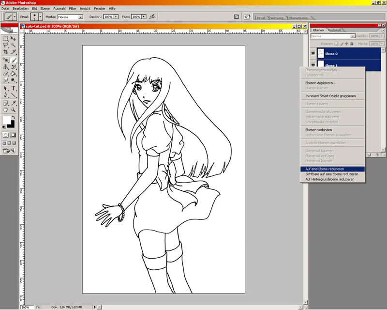Open the Ebene menu in menu bar
This screenshot has width=387, height=310.
coord(45,8)
